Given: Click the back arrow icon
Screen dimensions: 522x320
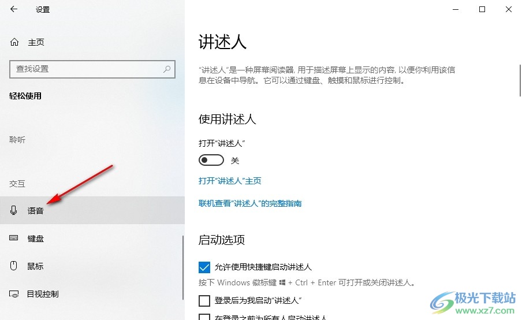Looking at the screenshot, I should (x=14, y=9).
